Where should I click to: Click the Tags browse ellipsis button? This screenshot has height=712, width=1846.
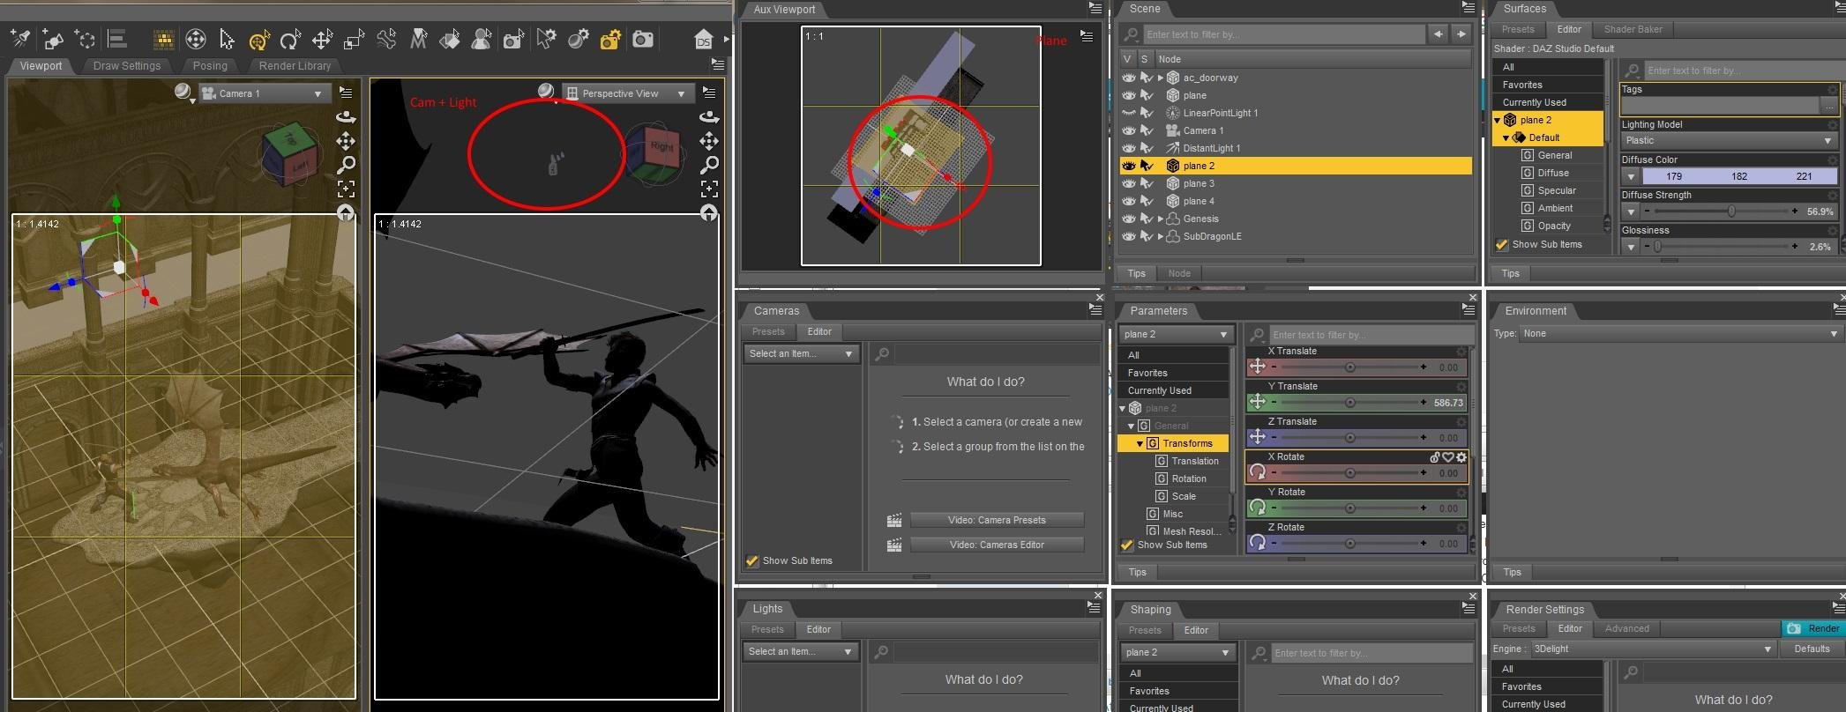click(x=1830, y=107)
